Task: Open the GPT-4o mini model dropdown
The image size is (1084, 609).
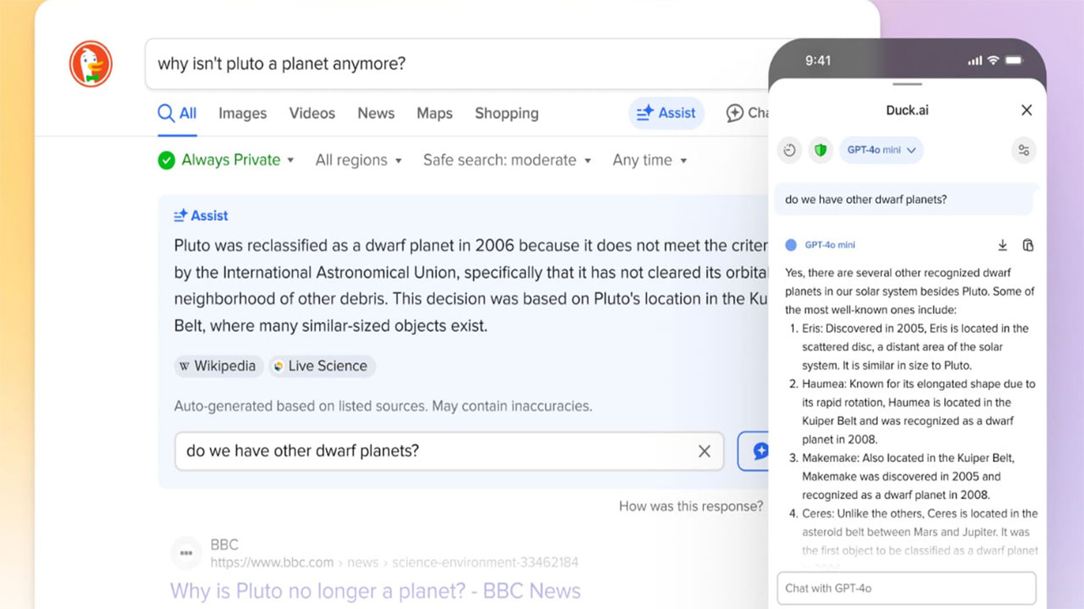Action: click(x=881, y=150)
